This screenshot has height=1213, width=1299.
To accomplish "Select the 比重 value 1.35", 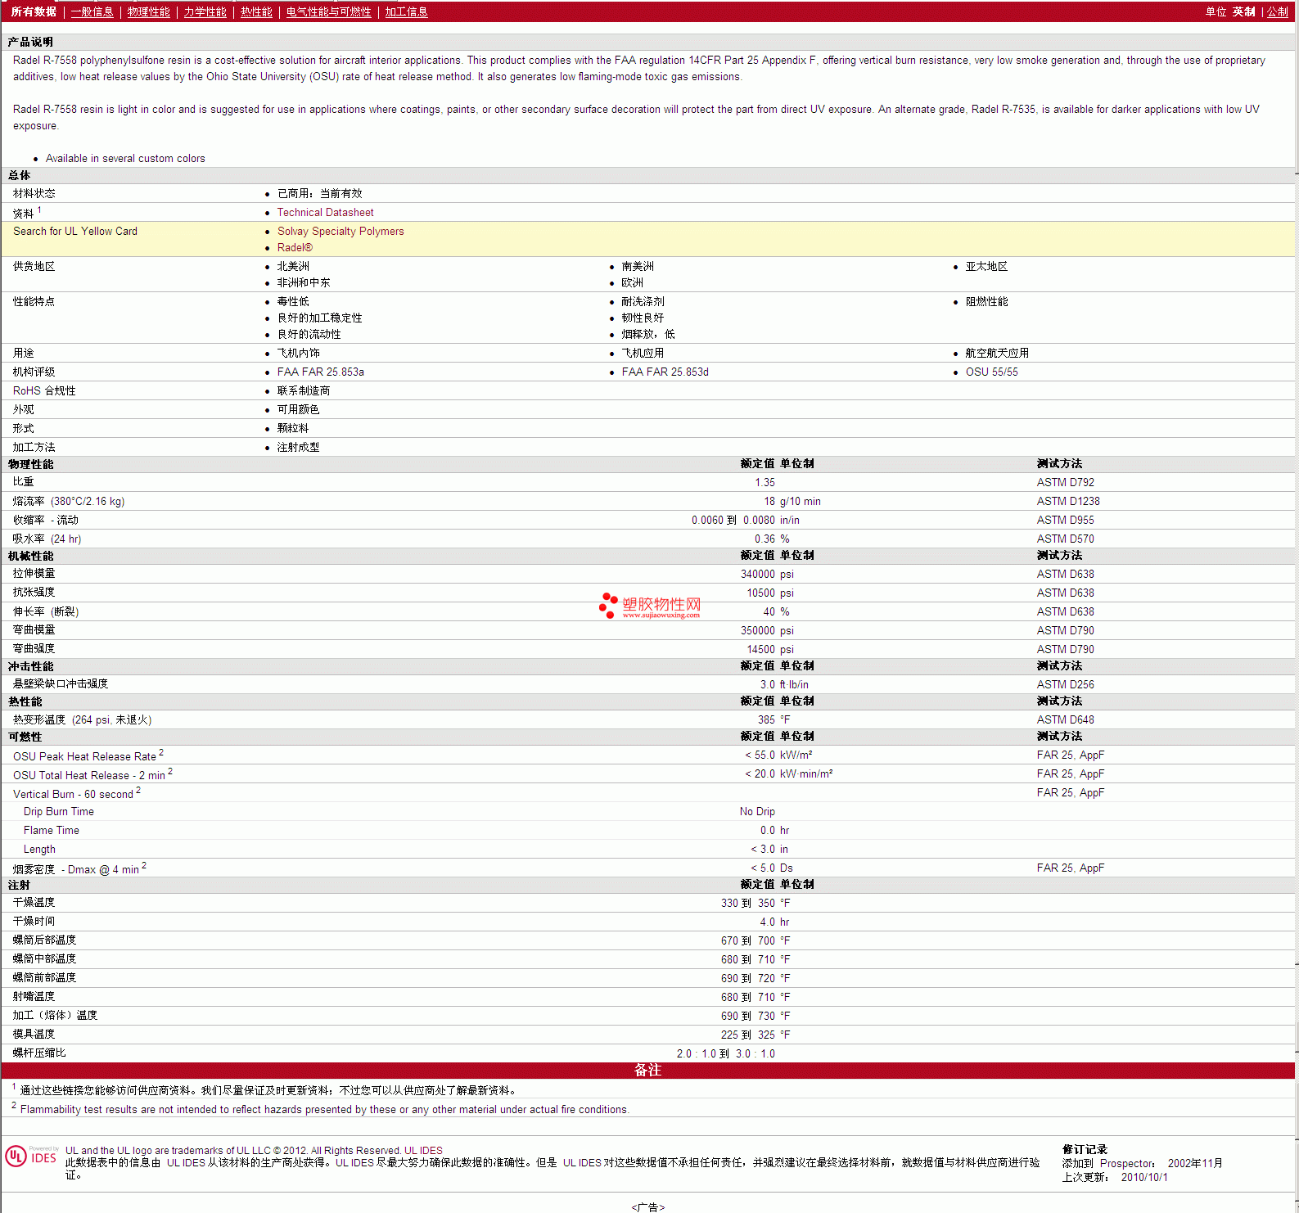I will click(x=765, y=482).
